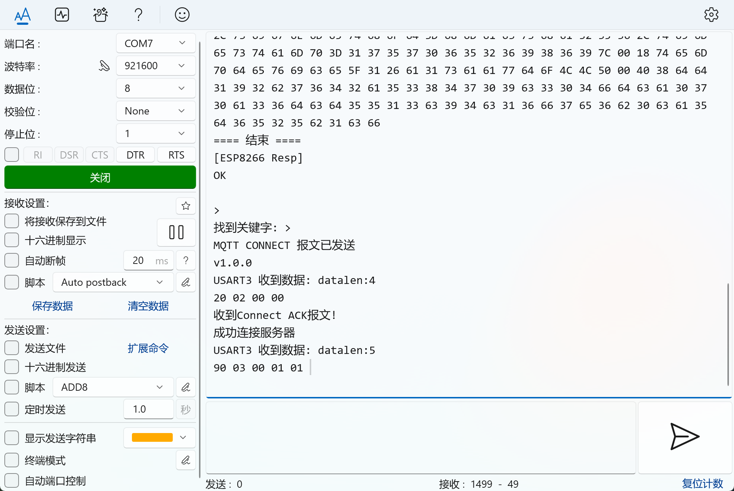Open the toolbox tab with sparkle icon
The width and height of the screenshot is (734, 491).
click(x=100, y=15)
